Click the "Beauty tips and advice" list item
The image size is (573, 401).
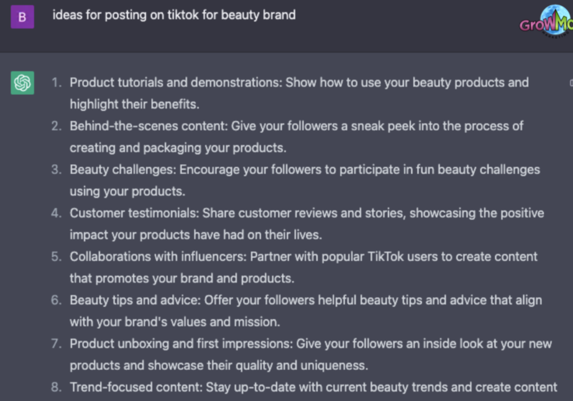pyautogui.click(x=306, y=300)
